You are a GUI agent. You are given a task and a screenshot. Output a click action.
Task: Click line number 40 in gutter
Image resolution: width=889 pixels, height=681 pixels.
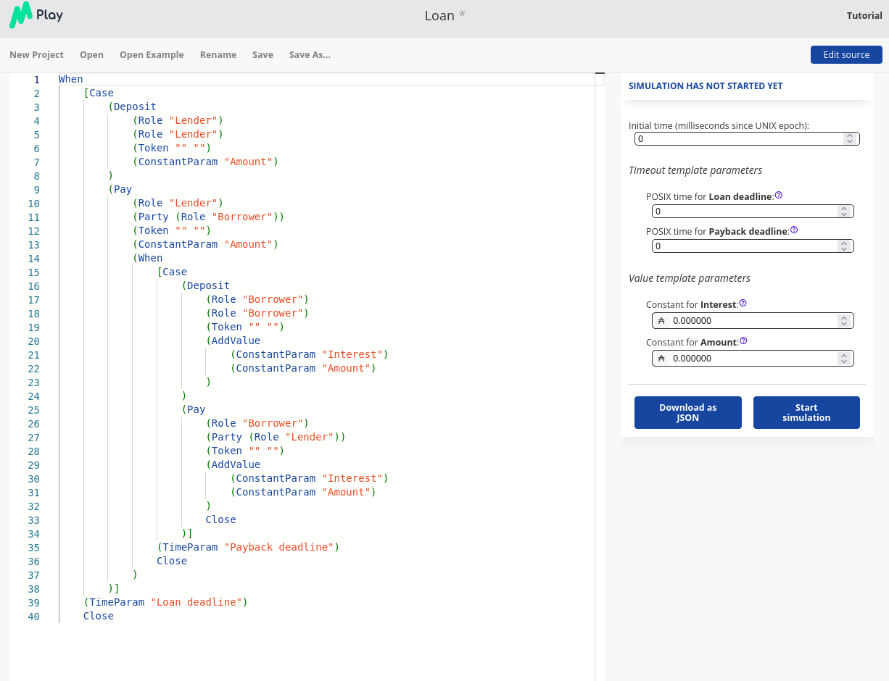tap(34, 617)
